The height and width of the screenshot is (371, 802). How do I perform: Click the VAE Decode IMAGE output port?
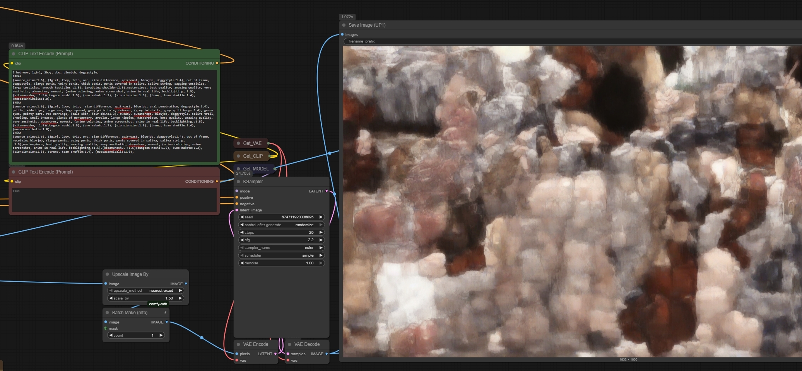pos(327,354)
